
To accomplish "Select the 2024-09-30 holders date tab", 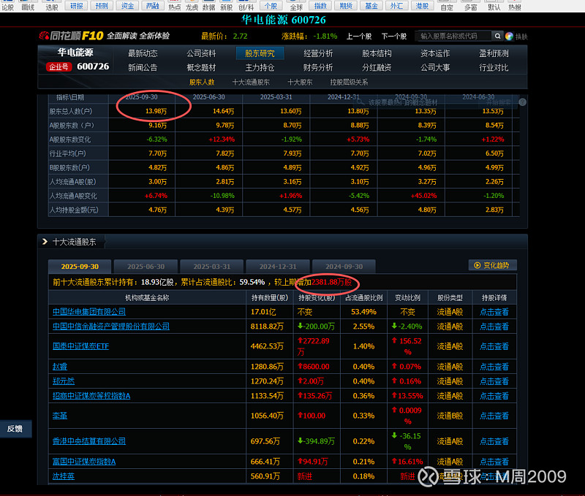I will 344,267.
